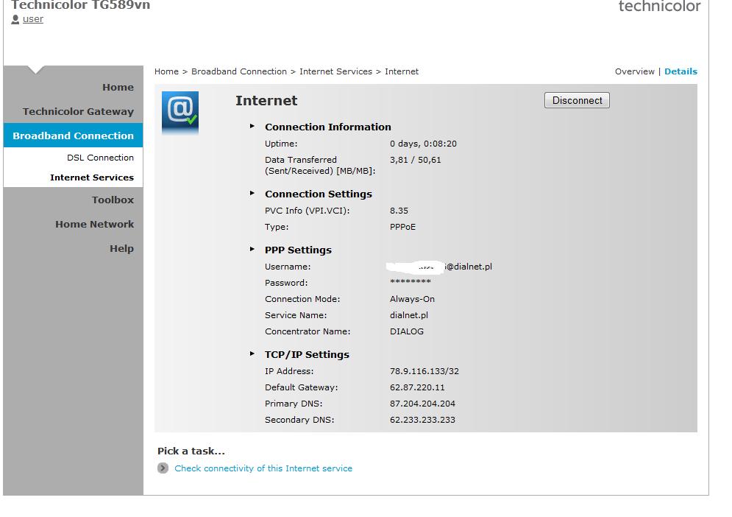Click the connection type value PPPoE
This screenshot has height=517, width=732.
pos(403,227)
